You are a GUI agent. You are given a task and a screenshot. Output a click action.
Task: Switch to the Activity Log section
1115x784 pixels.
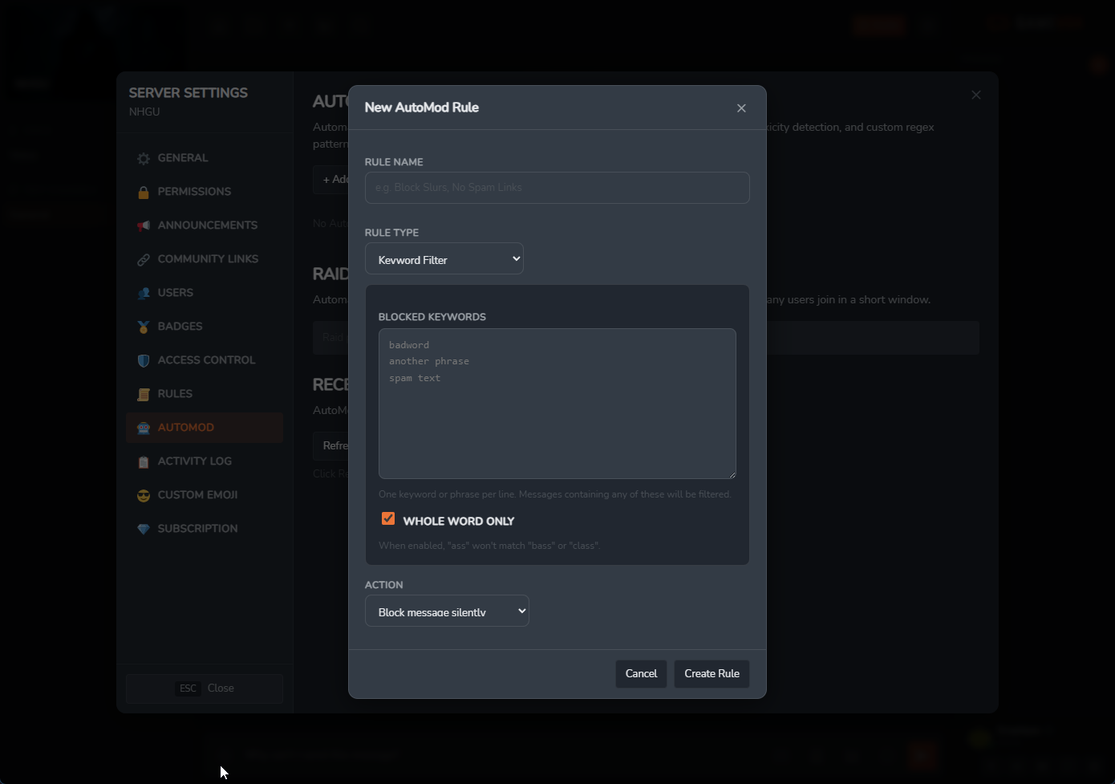click(x=194, y=461)
